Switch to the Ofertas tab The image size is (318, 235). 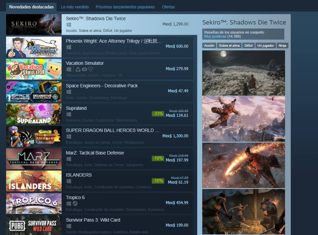168,7
